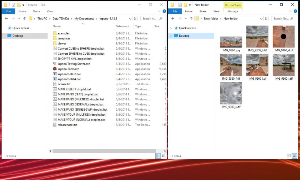Select the examples folder icon
Image resolution: width=300 pixels, height=180 pixels.
coord(55,33)
